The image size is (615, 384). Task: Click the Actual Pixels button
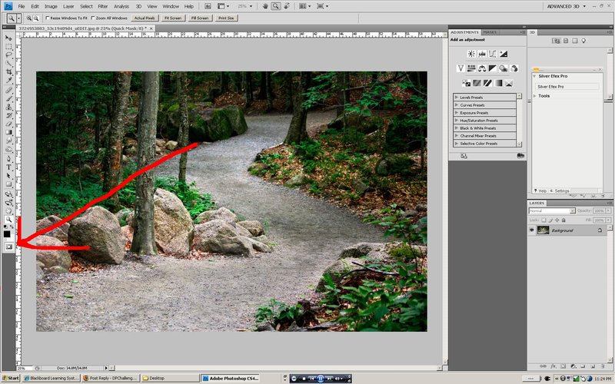coord(145,18)
